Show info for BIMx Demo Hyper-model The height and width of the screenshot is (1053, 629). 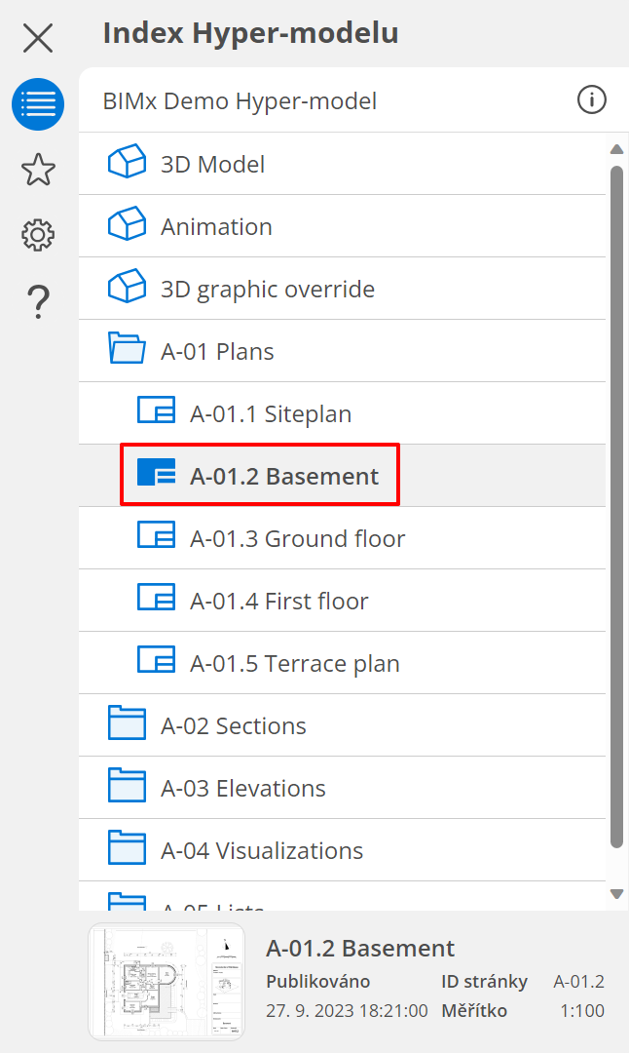591,99
